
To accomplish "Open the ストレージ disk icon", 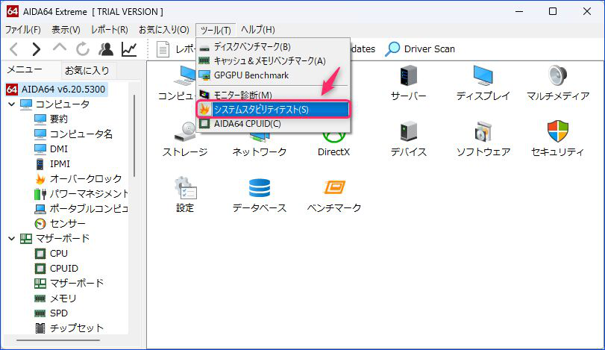I will click(185, 131).
